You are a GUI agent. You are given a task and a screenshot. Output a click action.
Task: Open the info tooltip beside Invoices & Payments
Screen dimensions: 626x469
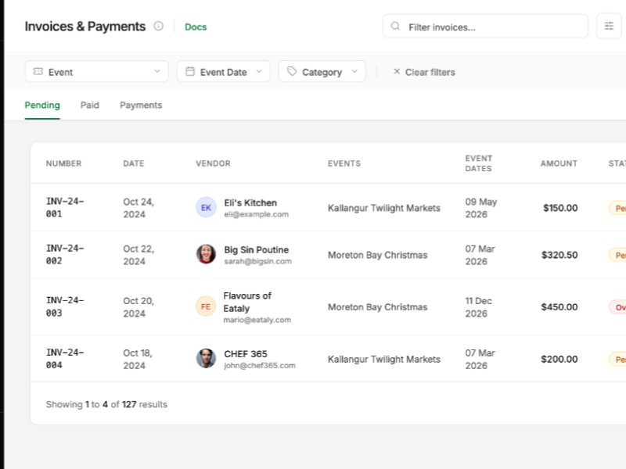coord(158,26)
